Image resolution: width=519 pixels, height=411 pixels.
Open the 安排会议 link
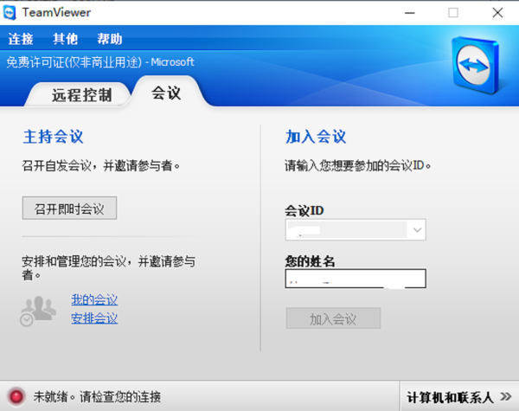click(94, 318)
